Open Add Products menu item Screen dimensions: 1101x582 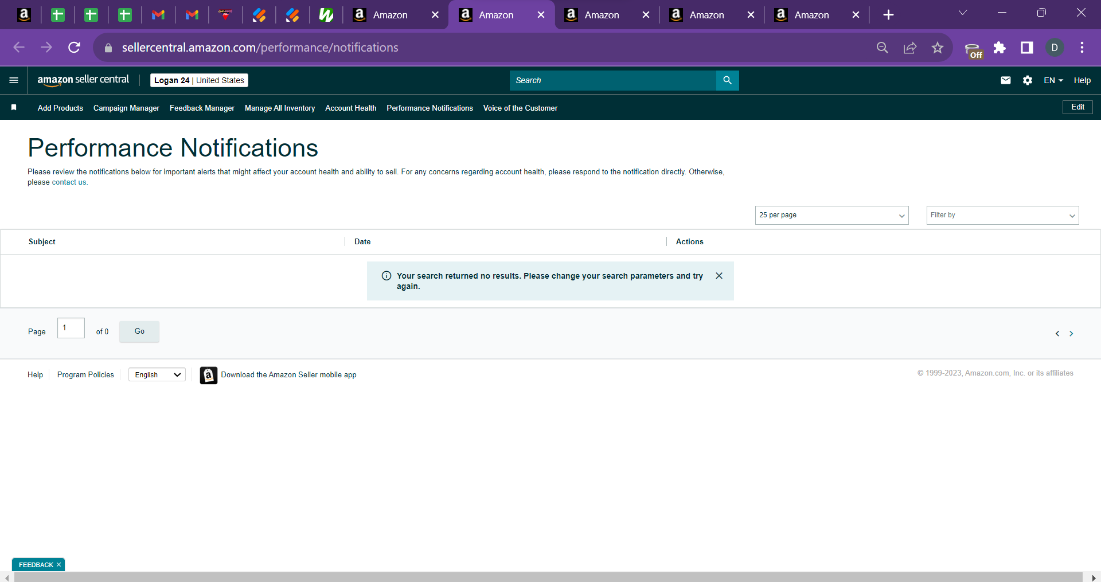(x=60, y=108)
